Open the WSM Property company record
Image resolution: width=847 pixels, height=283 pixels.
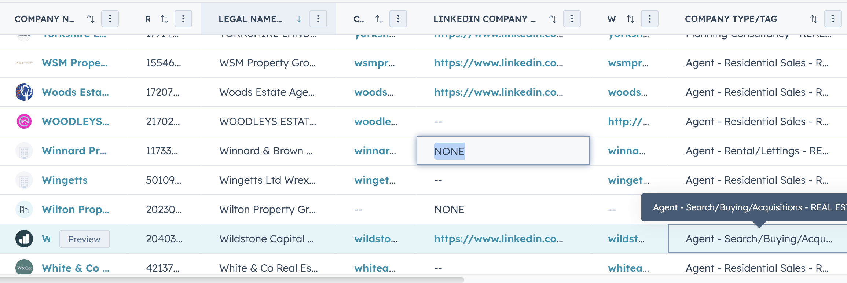(x=75, y=63)
